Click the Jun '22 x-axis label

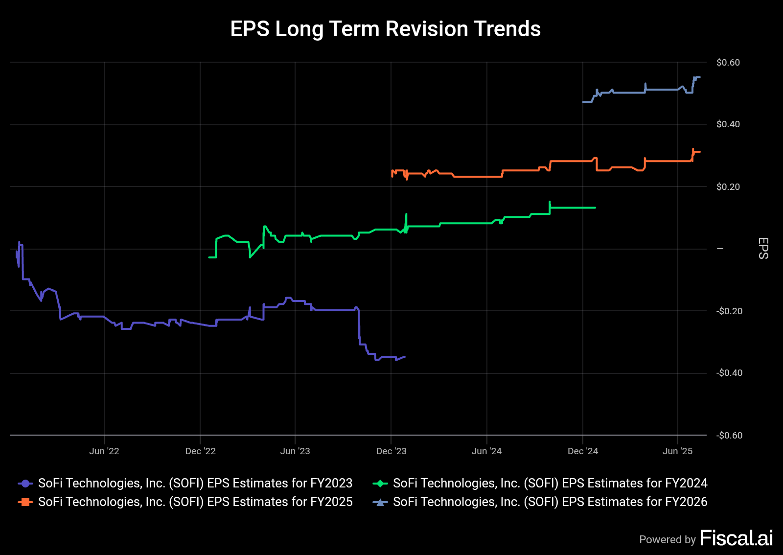pos(104,451)
